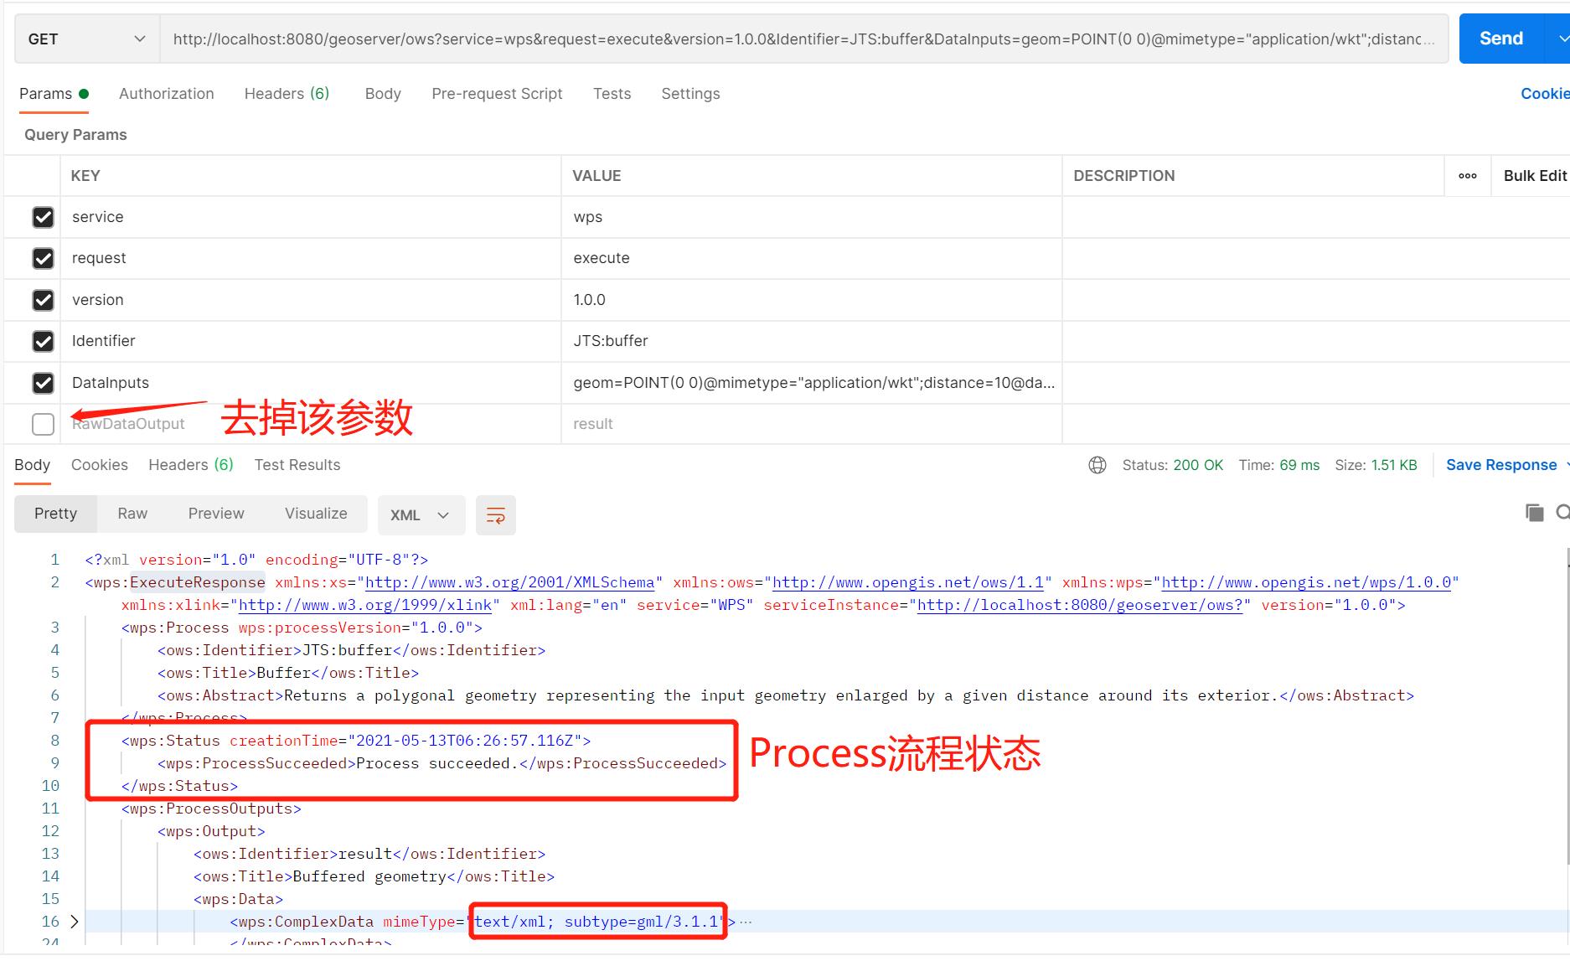This screenshot has height=961, width=1570.
Task: Open the Pre-request Script tab
Action: [497, 94]
